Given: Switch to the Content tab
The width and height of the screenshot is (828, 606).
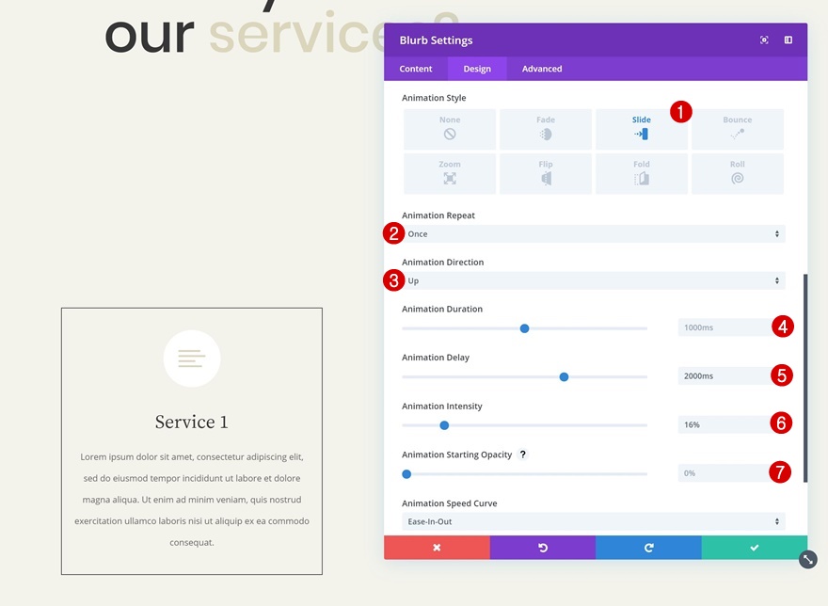Looking at the screenshot, I should tap(416, 69).
